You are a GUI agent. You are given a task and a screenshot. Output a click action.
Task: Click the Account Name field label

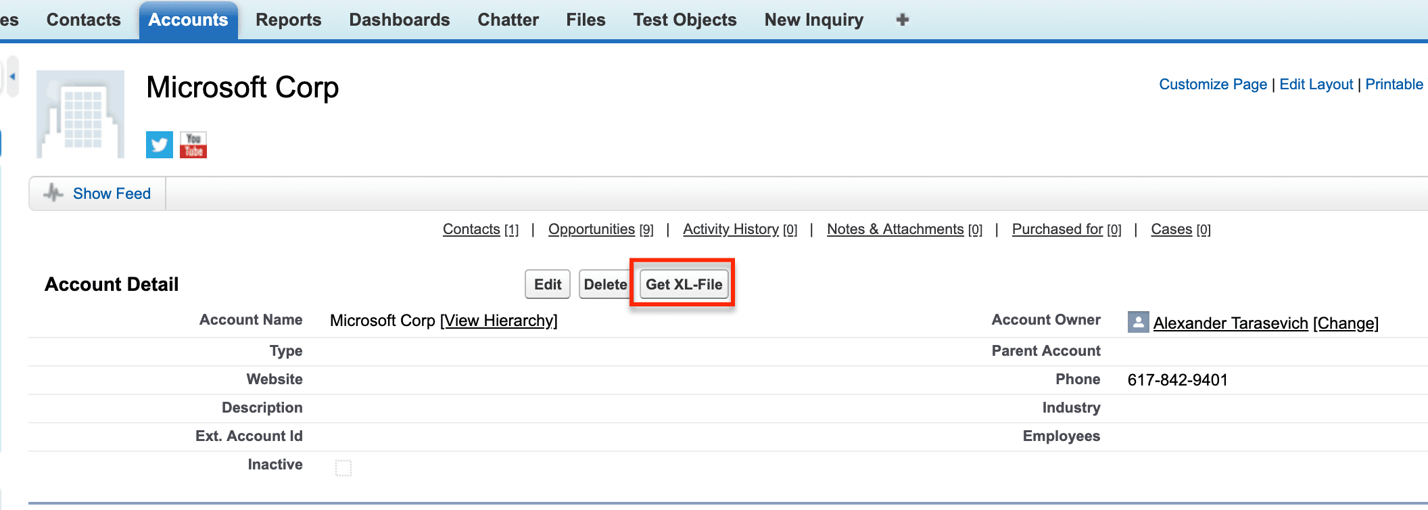coord(251,320)
